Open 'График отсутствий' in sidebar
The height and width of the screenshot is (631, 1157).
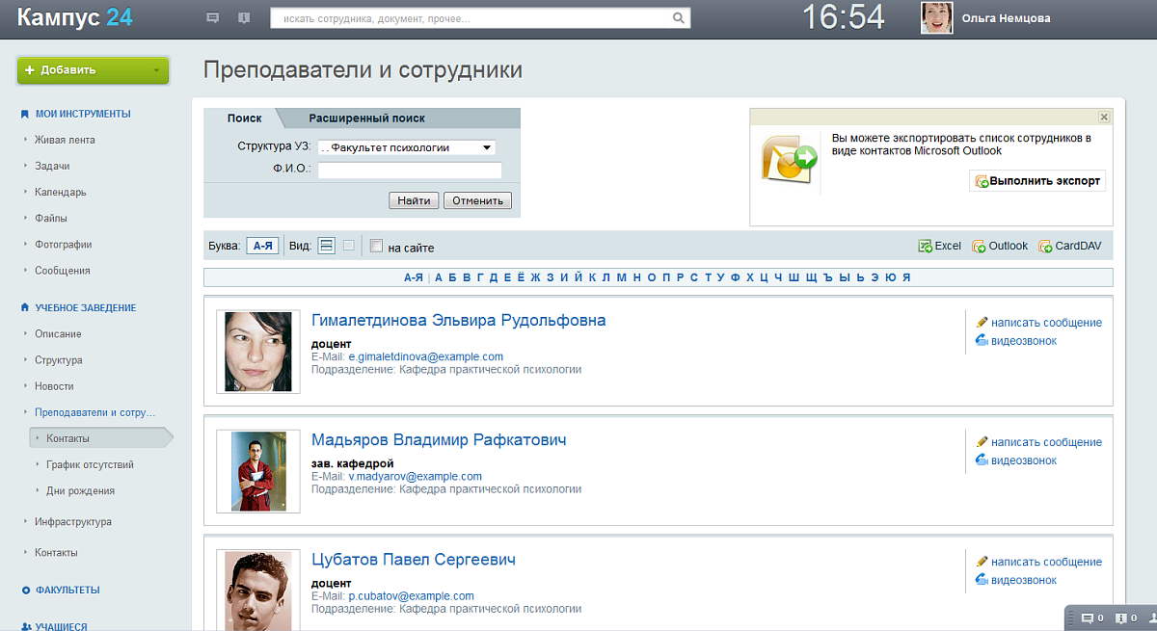(90, 464)
